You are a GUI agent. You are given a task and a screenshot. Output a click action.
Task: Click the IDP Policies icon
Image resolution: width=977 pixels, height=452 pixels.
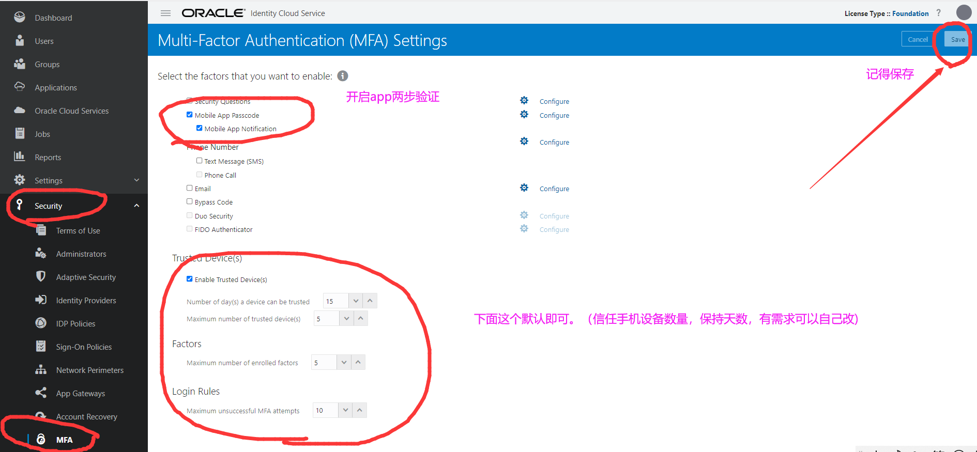(x=41, y=323)
